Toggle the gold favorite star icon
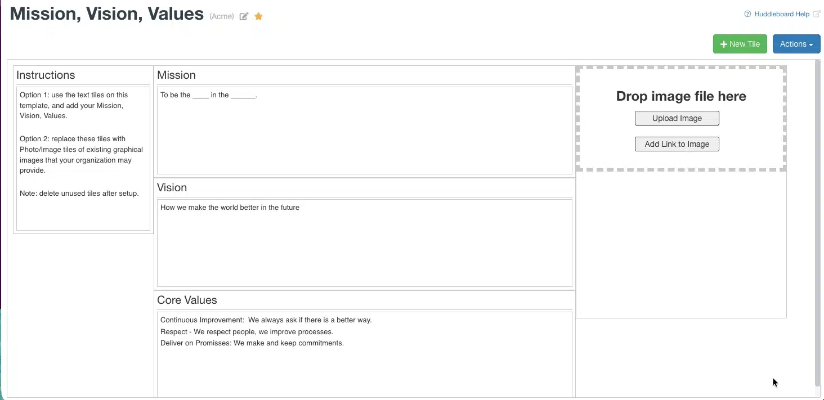Screen dimensions: 824x400 (x=258, y=16)
